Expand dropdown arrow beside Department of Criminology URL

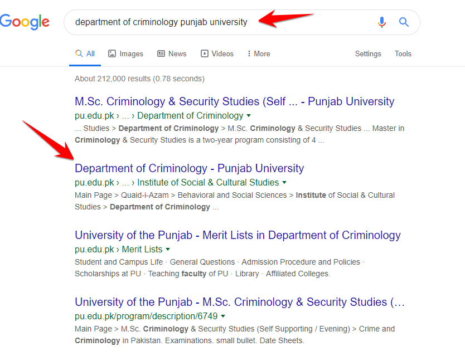coord(249,116)
